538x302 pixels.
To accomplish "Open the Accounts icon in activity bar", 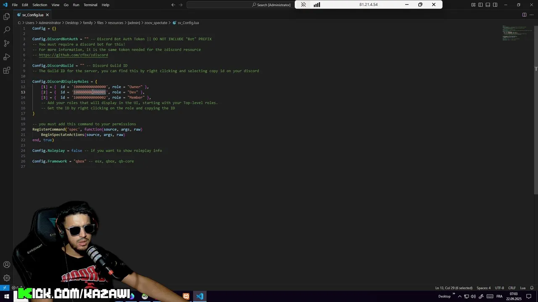I will click(x=7, y=265).
